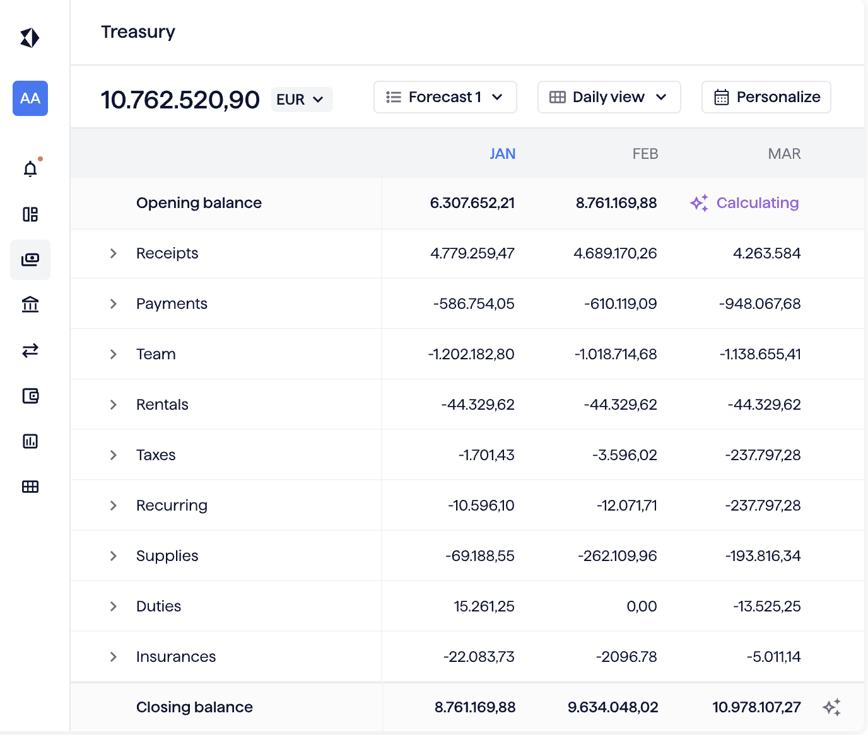This screenshot has height=735, width=868.
Task: Select the JAN column header
Action: click(x=502, y=153)
